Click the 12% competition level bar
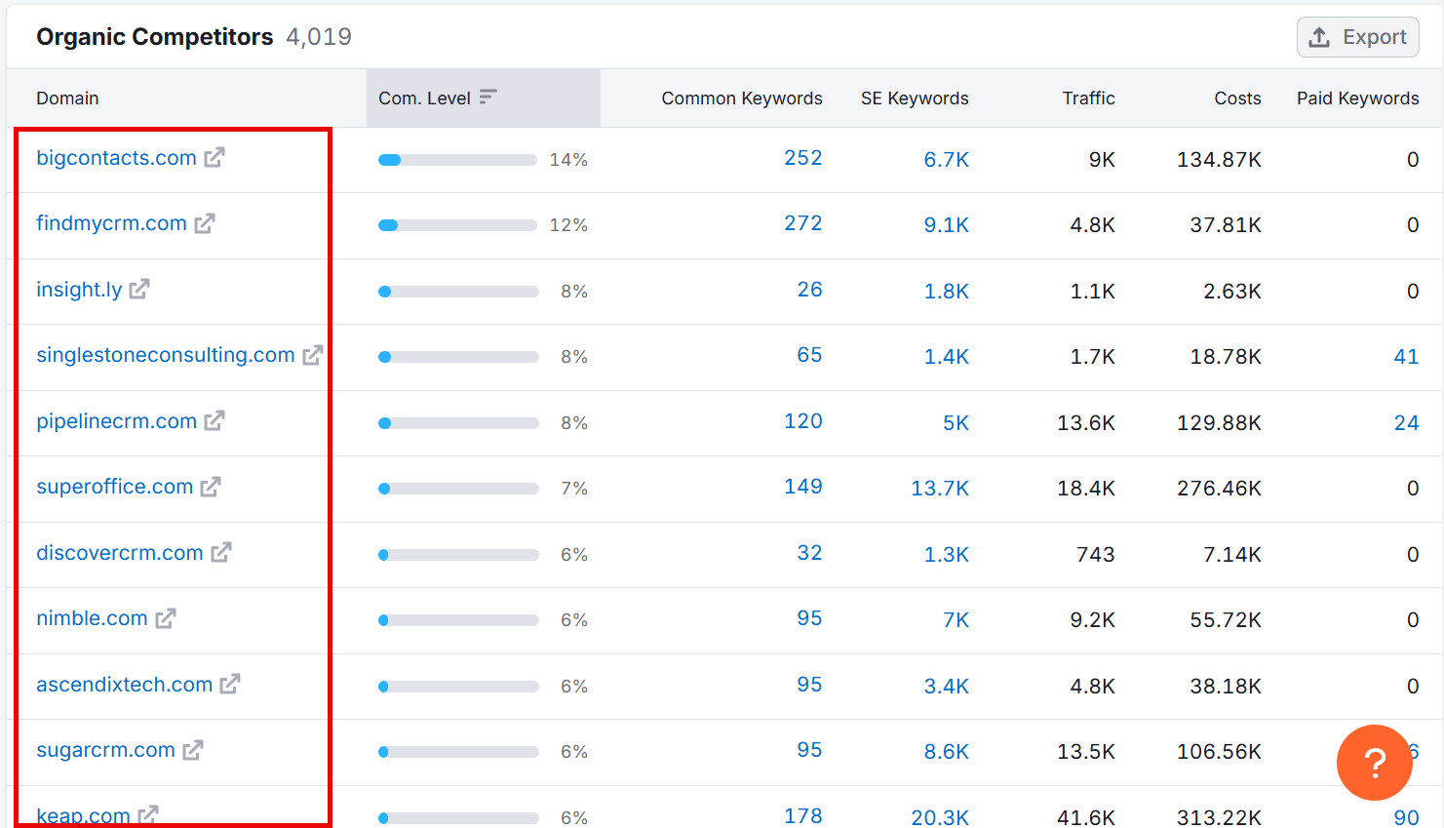This screenshot has width=1444, height=828. pyautogui.click(x=457, y=225)
